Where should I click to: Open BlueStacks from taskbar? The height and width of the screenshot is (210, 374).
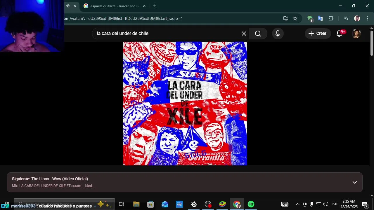(222, 204)
